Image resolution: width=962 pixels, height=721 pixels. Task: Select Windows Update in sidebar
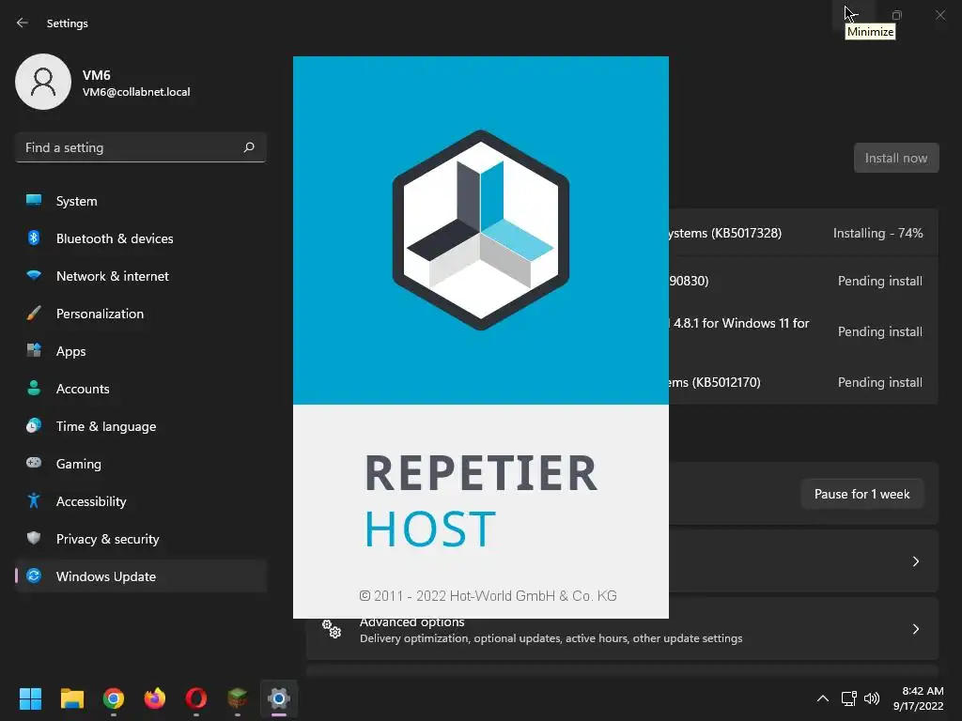coord(141,576)
